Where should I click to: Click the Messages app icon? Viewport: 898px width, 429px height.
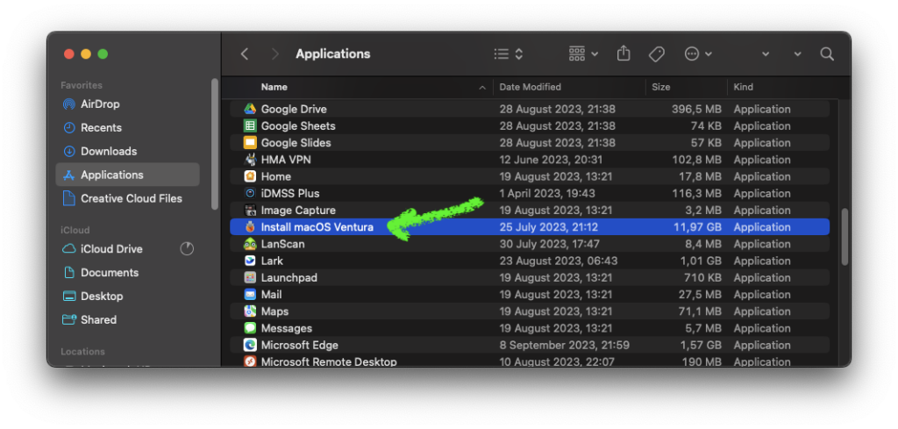pyautogui.click(x=250, y=328)
